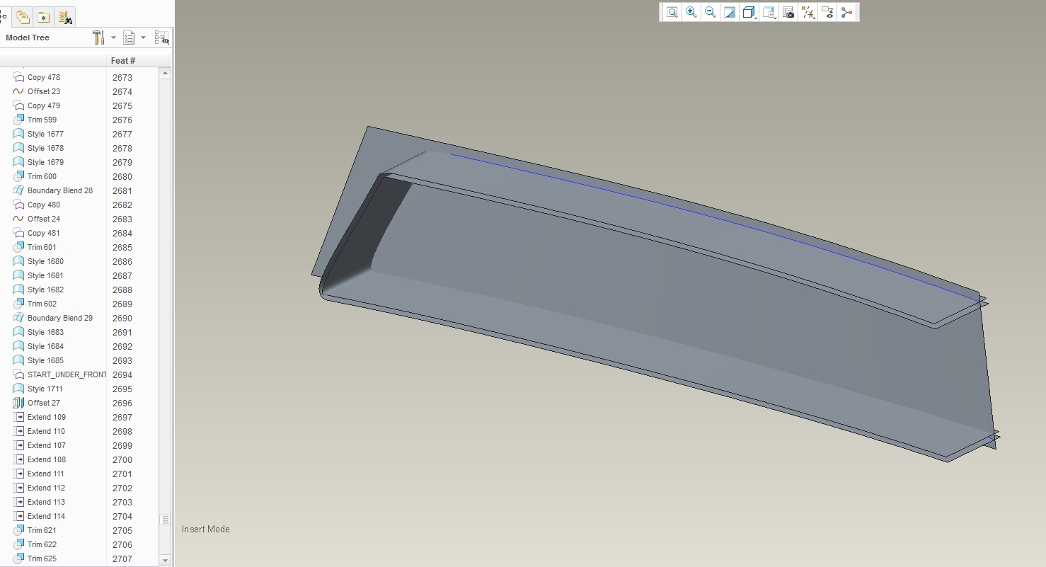Click the Style 1684 icon
The height and width of the screenshot is (567, 1046).
click(18, 346)
